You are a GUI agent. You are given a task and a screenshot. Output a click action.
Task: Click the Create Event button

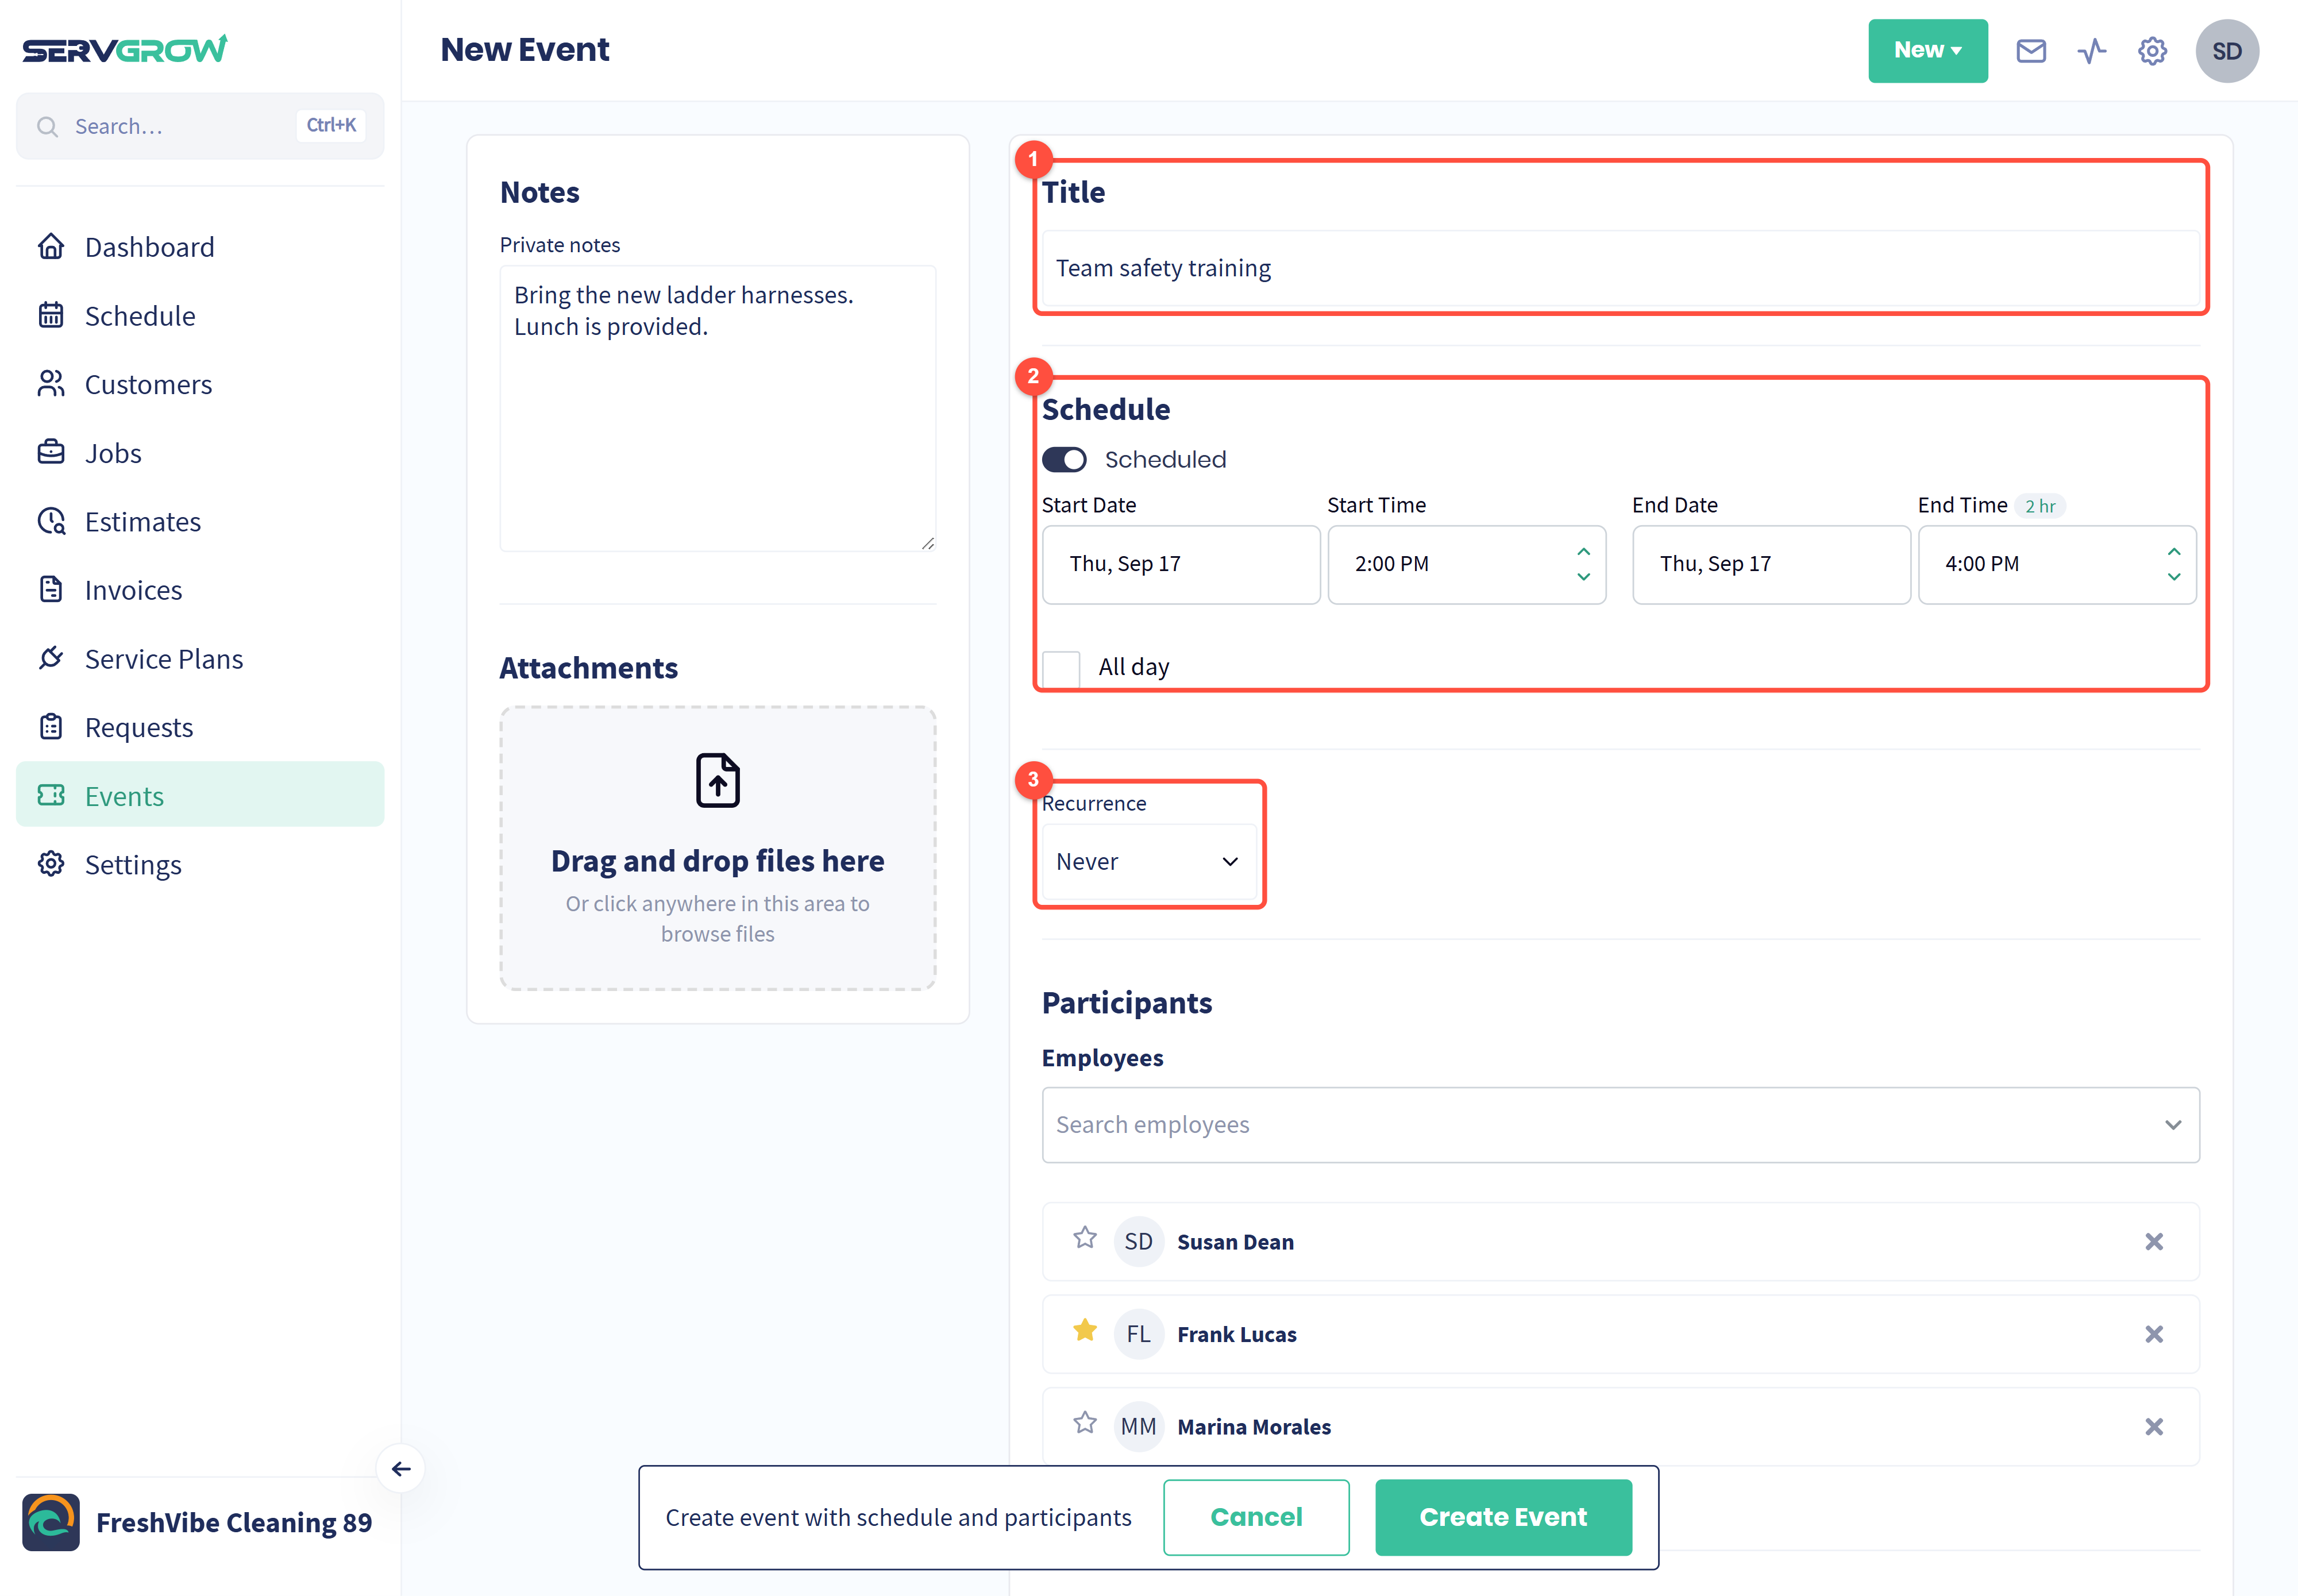[x=1503, y=1517]
